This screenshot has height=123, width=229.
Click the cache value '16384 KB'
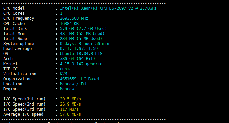click(69, 24)
